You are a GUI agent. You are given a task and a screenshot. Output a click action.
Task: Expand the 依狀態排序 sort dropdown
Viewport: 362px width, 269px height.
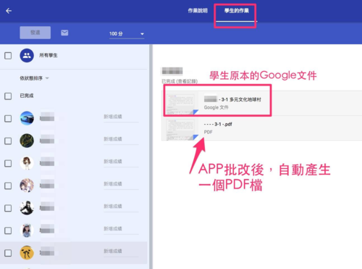click(x=34, y=78)
